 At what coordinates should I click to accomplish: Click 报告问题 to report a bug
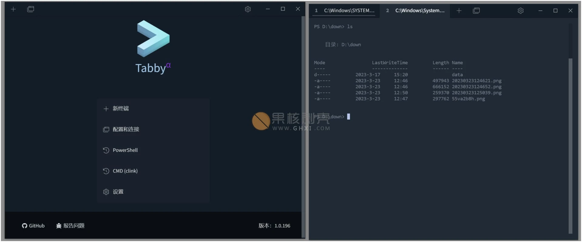click(70, 226)
